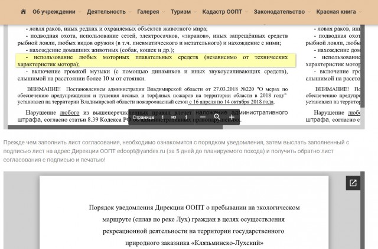This screenshot has height=249, width=378.
Task: Zoom out the PDF with the minus icon
Action: pos(203,117)
